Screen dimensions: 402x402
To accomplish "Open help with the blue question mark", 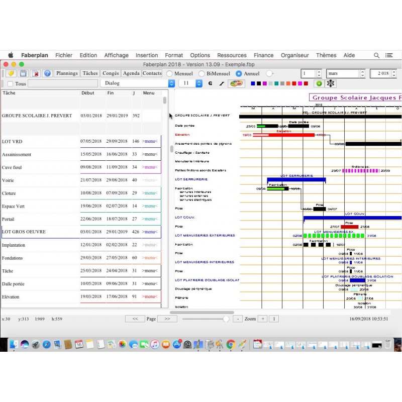I will (x=47, y=73).
